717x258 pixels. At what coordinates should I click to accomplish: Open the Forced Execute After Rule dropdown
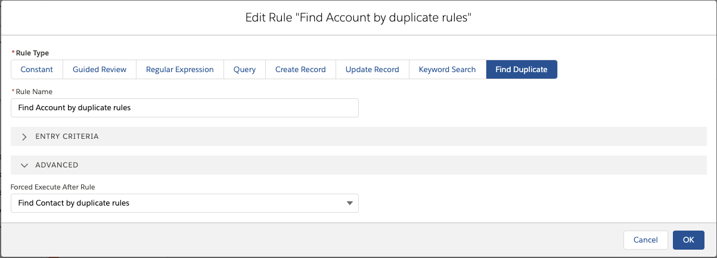[x=179, y=203]
